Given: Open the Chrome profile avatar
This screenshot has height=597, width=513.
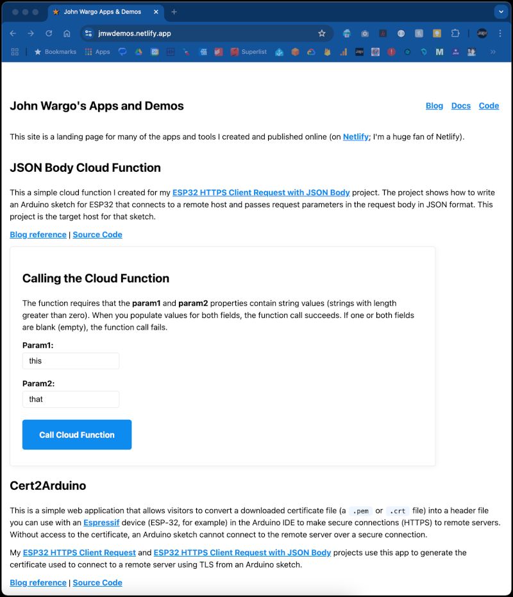Looking at the screenshot, I should pos(482,33).
